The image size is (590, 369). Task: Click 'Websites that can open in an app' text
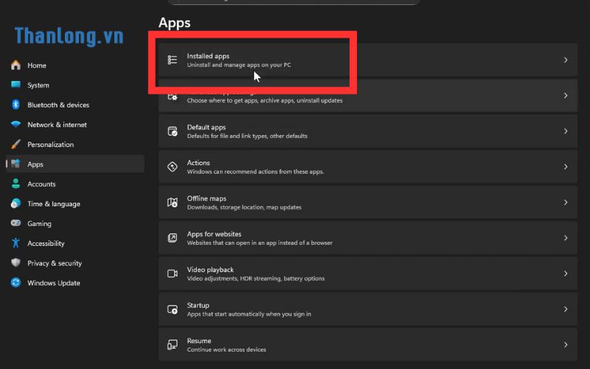pos(260,243)
